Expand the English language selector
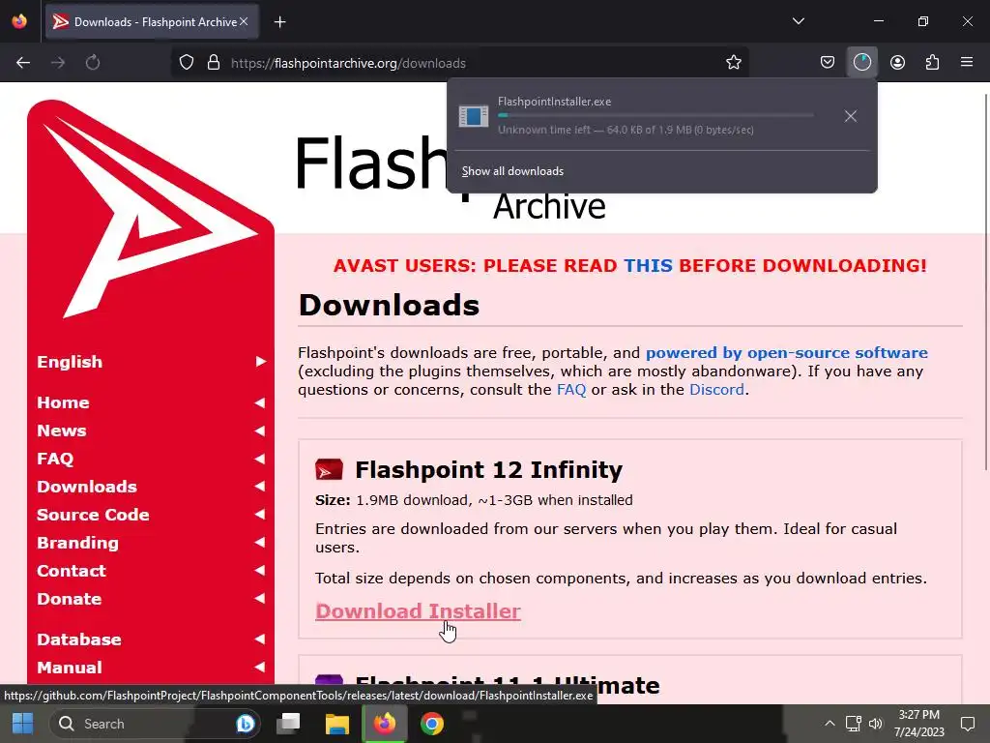Viewport: 990px width, 743px height. 151,362
